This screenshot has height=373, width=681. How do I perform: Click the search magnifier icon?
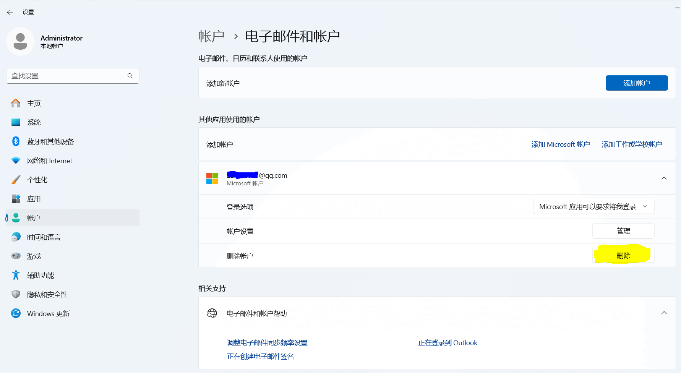tap(130, 76)
